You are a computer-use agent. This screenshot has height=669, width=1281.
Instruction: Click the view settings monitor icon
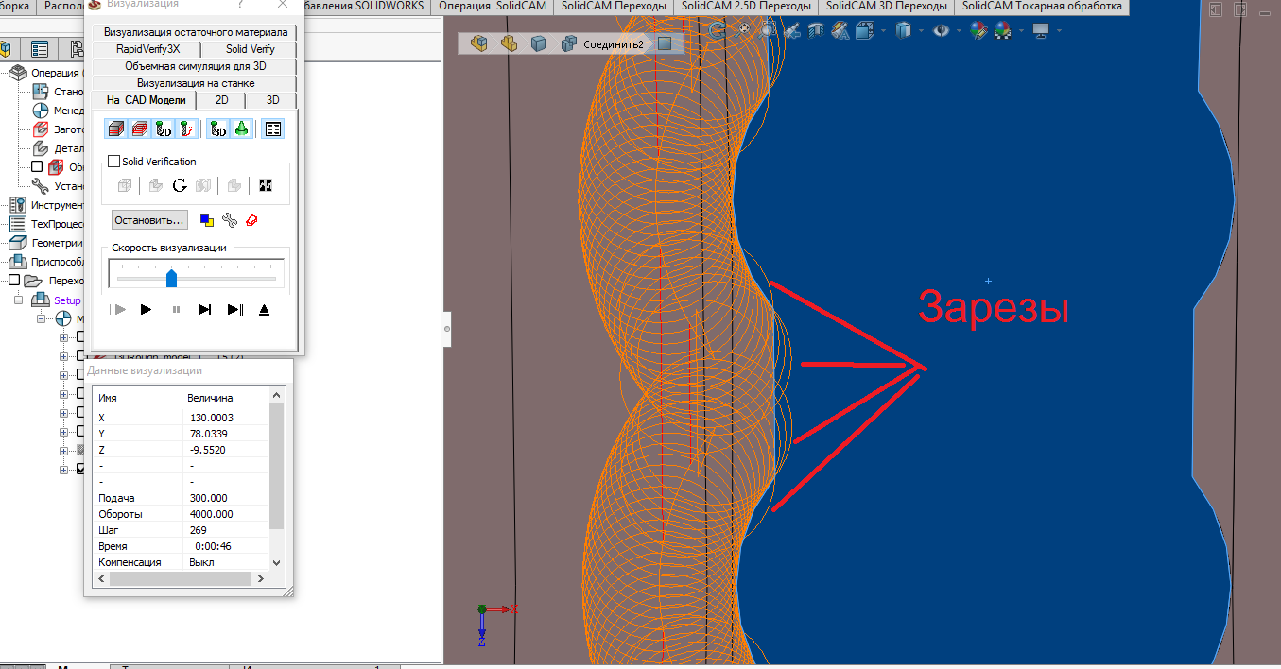tap(1041, 30)
